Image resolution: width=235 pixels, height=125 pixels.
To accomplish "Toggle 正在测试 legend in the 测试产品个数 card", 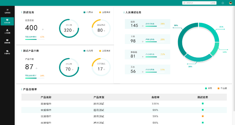I will tap(105, 51).
